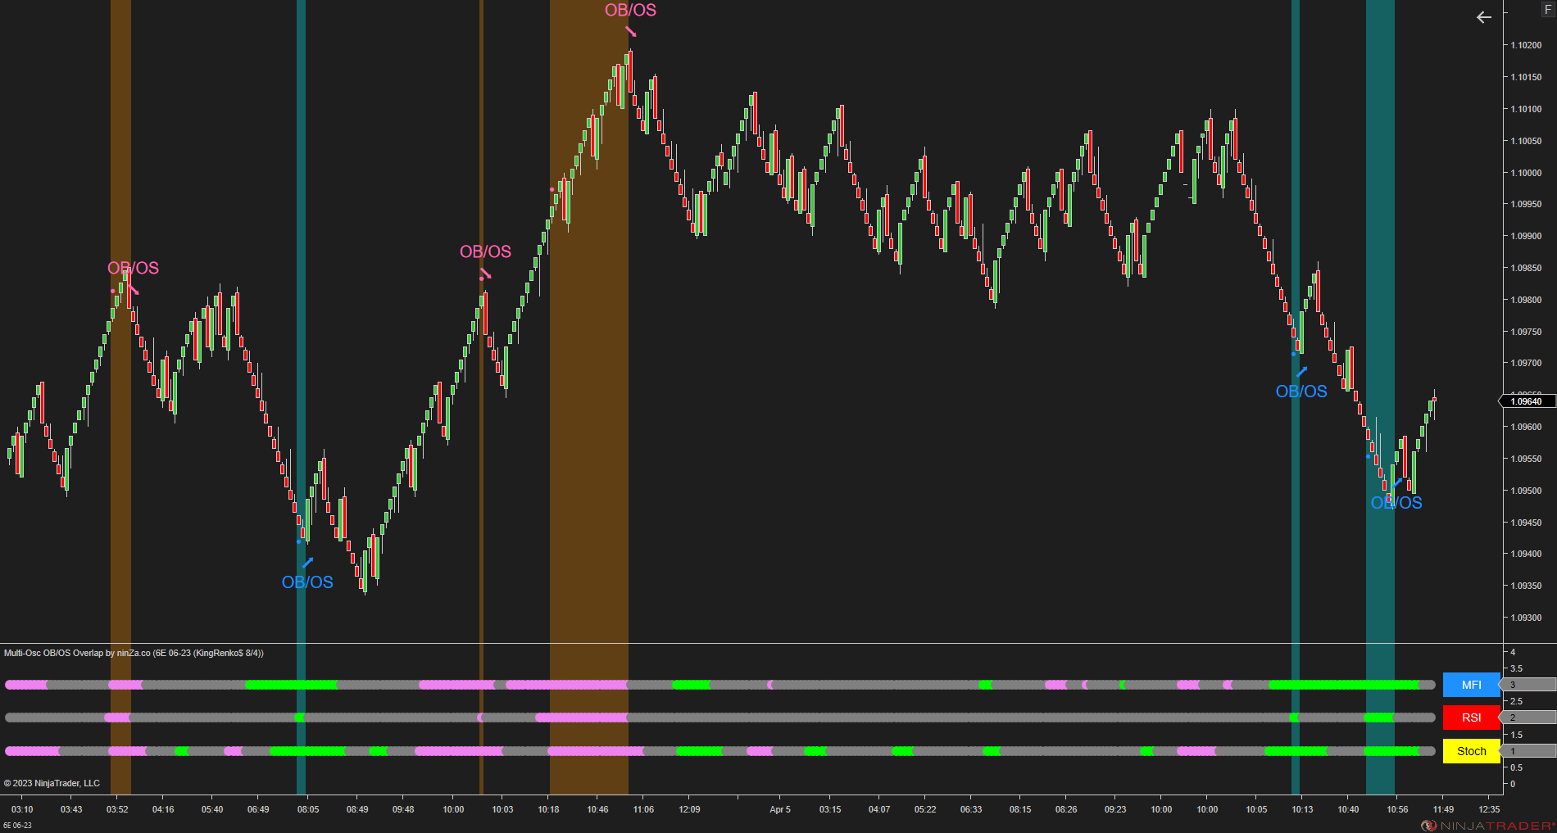Image resolution: width=1557 pixels, height=833 pixels.
Task: Select the Apr 5 session divider on time axis
Action: coord(778,809)
